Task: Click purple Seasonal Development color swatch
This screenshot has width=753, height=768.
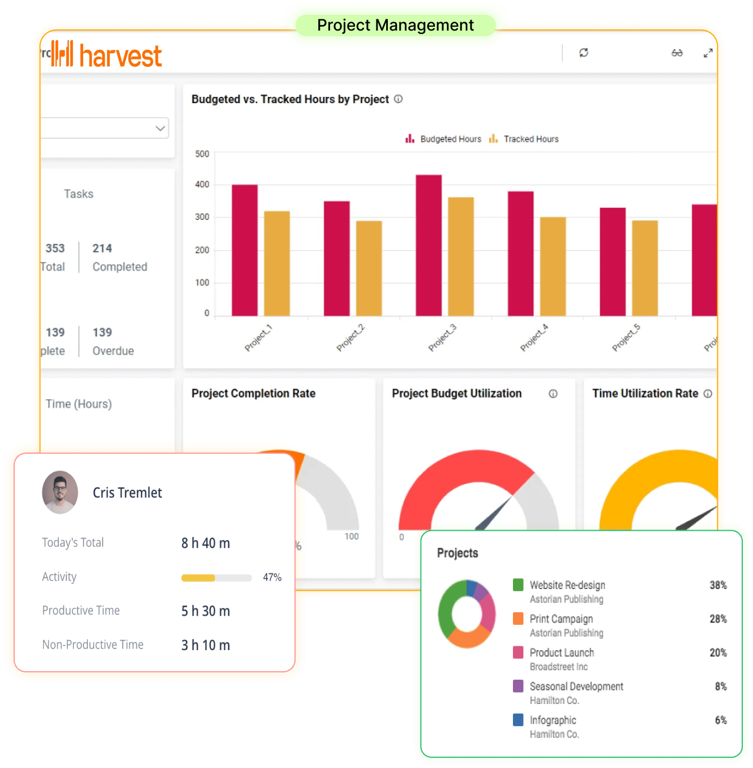Action: tap(518, 686)
